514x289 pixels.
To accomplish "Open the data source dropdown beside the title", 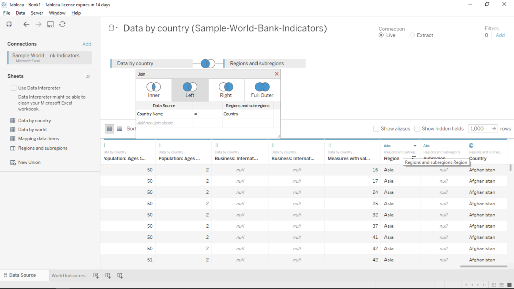I will pyautogui.click(x=116, y=29).
